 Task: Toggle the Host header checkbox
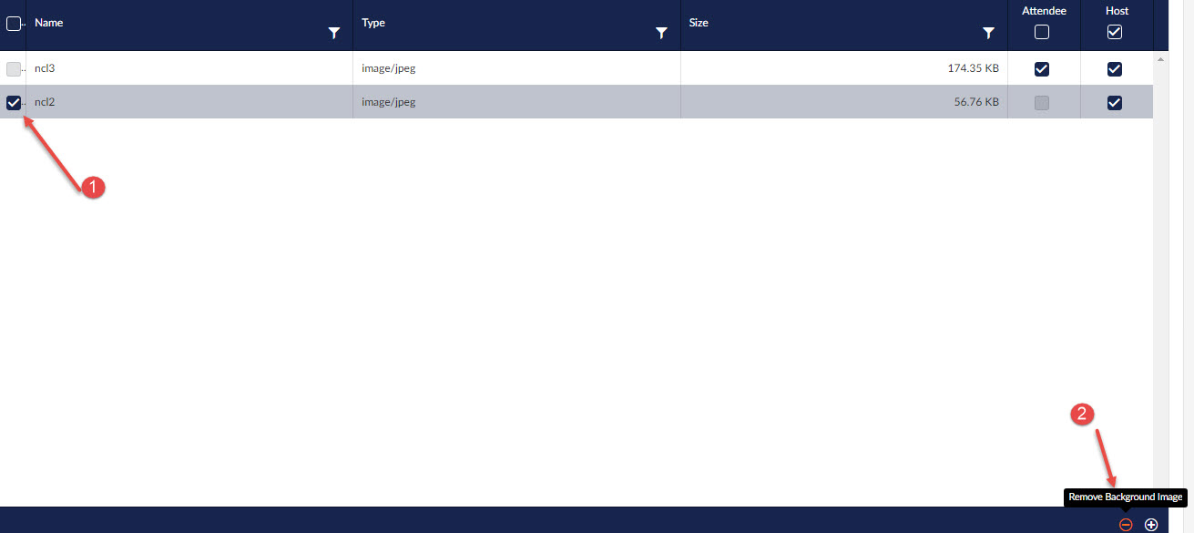1115,33
